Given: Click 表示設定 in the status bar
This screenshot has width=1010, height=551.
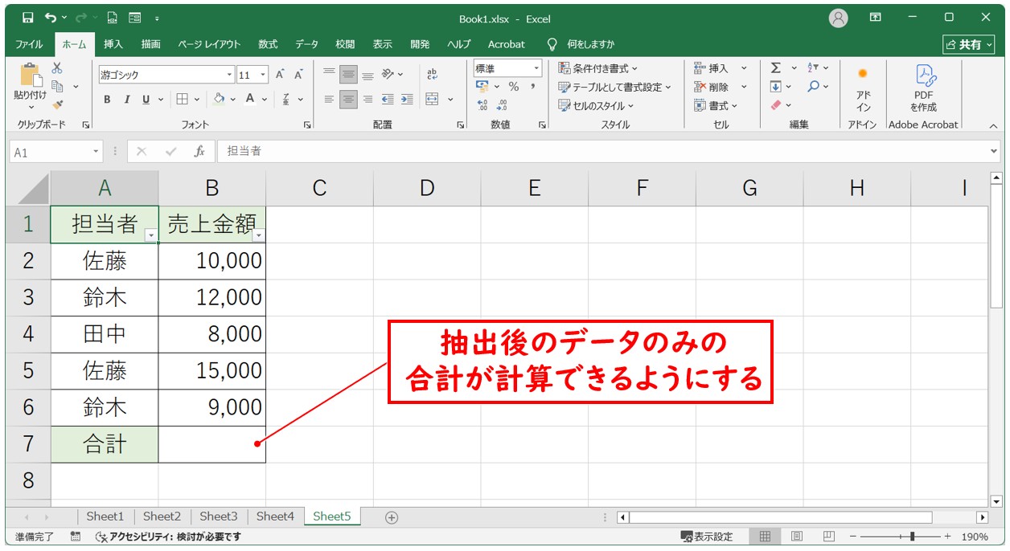Looking at the screenshot, I should pyautogui.click(x=707, y=537).
